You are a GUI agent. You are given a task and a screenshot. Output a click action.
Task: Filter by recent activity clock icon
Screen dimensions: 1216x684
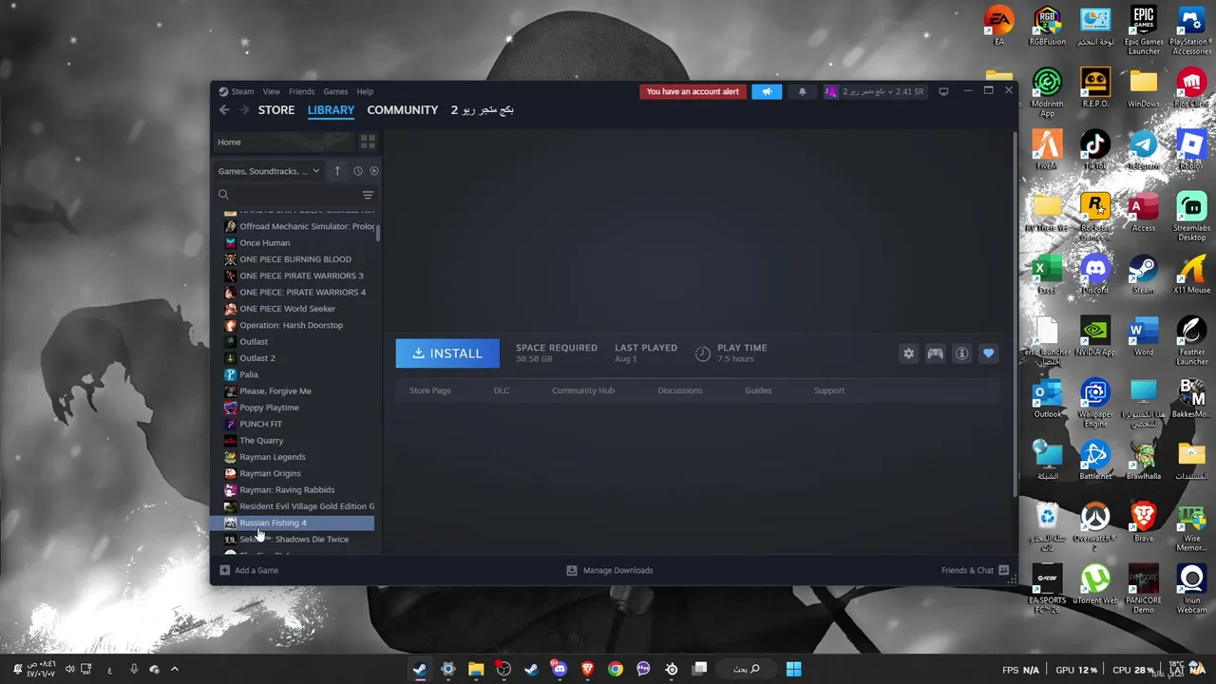click(x=358, y=171)
